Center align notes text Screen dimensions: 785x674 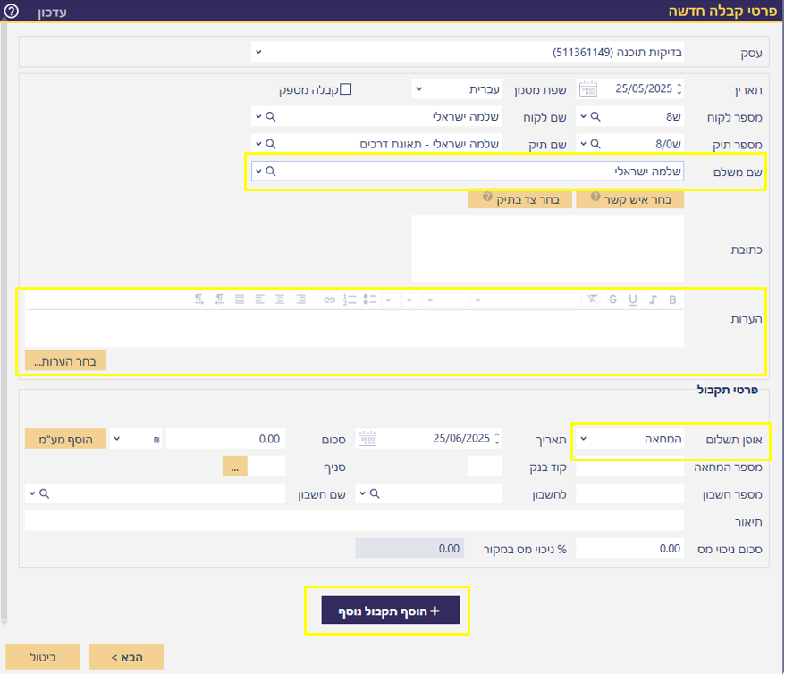click(x=280, y=299)
